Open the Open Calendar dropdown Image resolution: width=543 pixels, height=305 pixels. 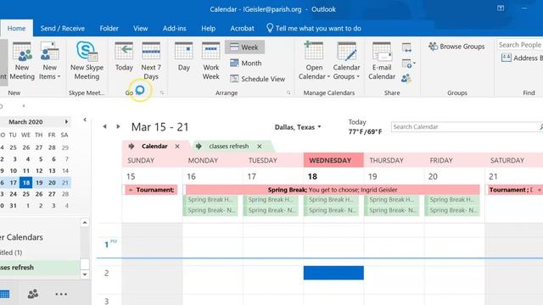click(x=314, y=61)
